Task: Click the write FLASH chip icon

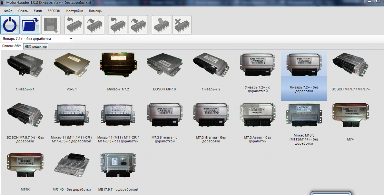Action: coord(94,25)
